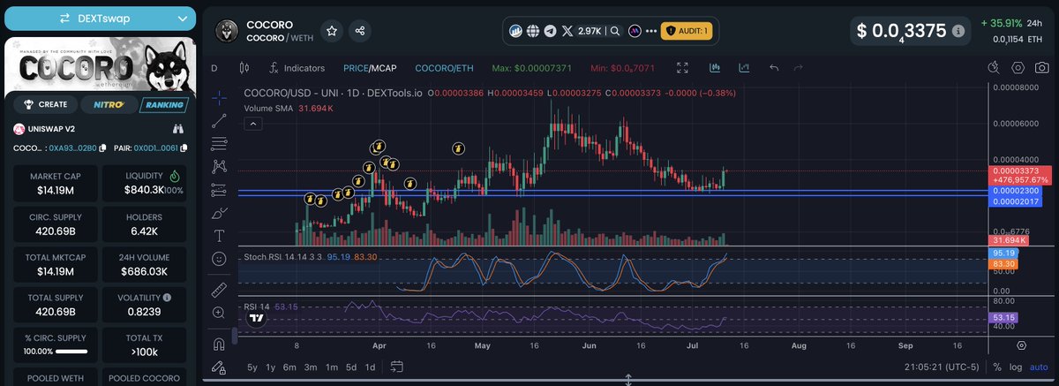The image size is (1059, 386).
Task: Click the NITRO button
Action: pyautogui.click(x=108, y=104)
